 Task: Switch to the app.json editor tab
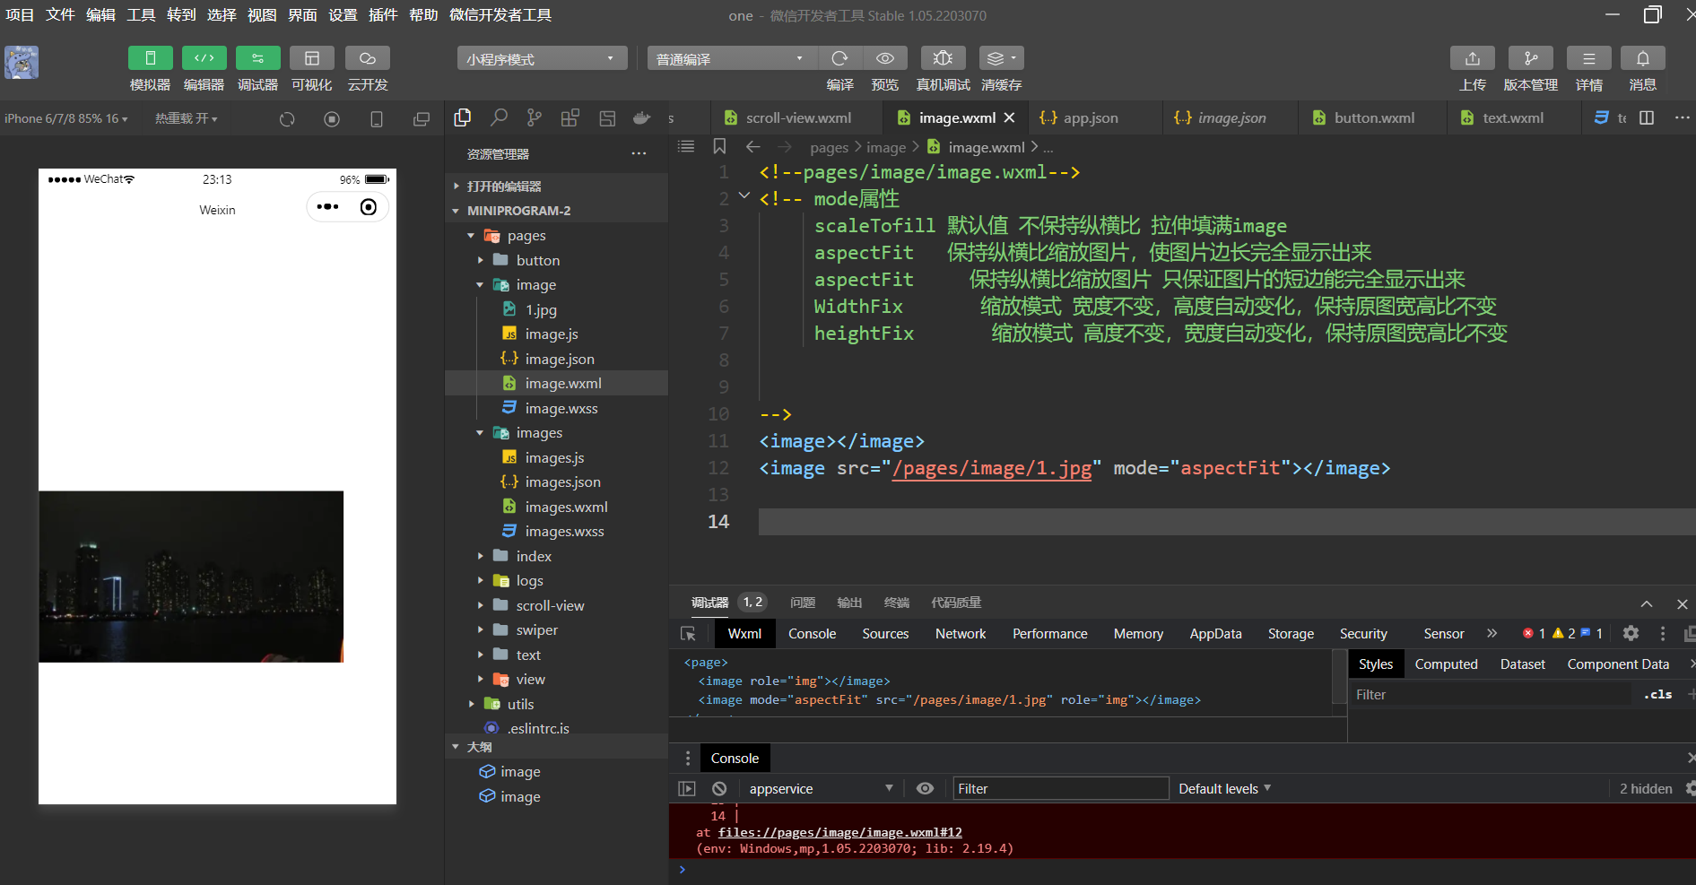[1090, 118]
